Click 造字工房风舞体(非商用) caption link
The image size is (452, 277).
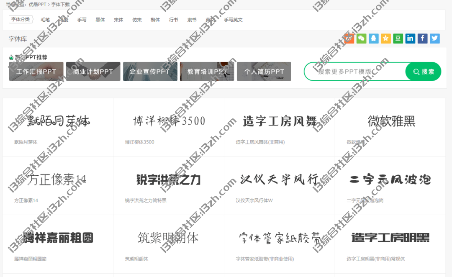point(260,142)
